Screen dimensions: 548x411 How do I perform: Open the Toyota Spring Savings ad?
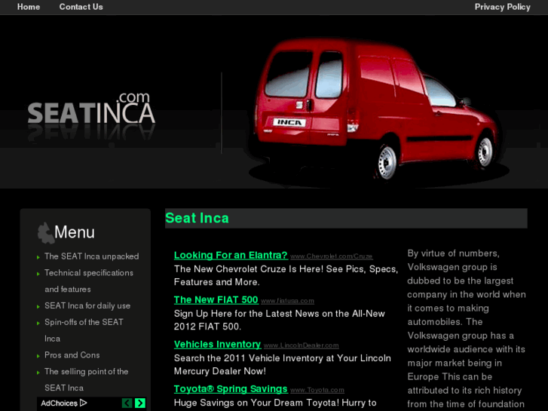coord(231,388)
